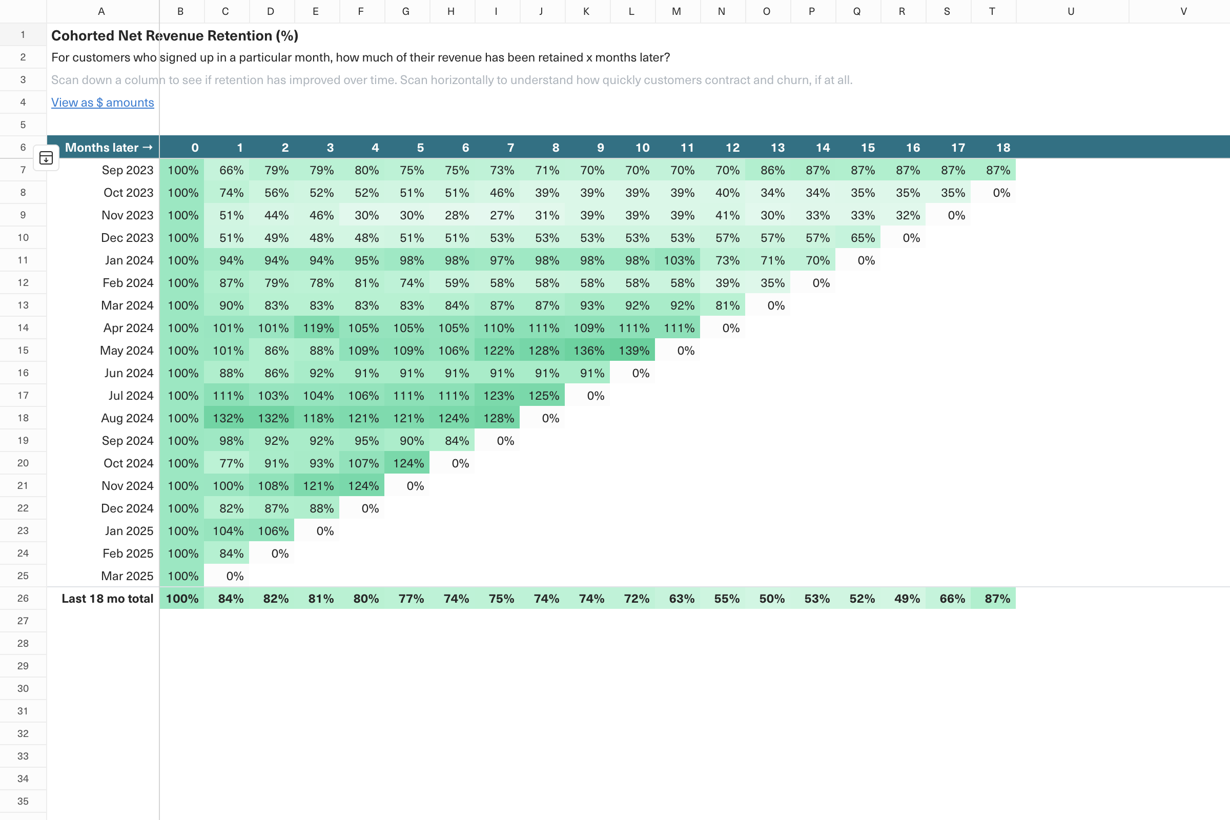Click the month '0' header cell
This screenshot has height=820, width=1230.
point(182,148)
